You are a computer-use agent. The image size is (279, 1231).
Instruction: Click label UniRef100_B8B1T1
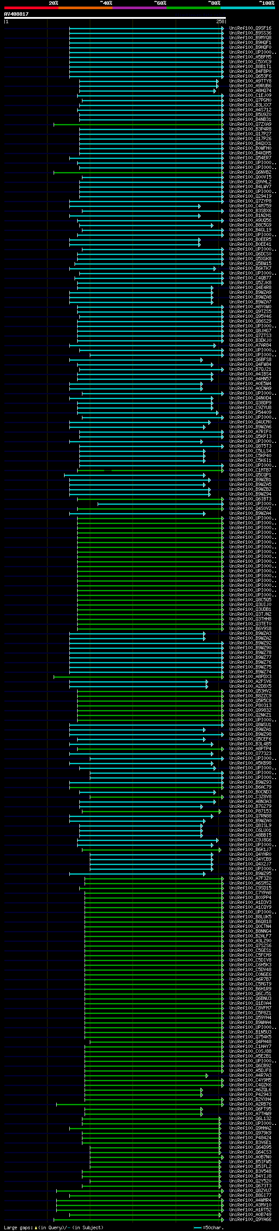[x=250, y=66]
